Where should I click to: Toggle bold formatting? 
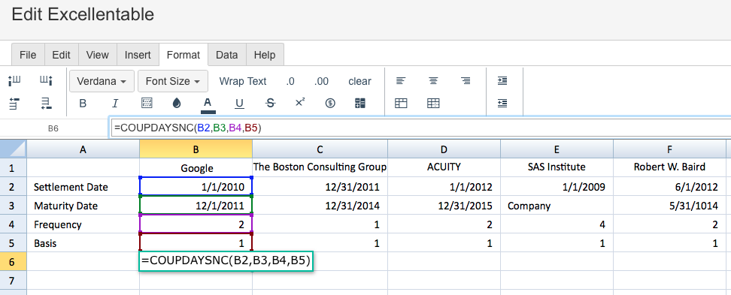pyautogui.click(x=83, y=104)
